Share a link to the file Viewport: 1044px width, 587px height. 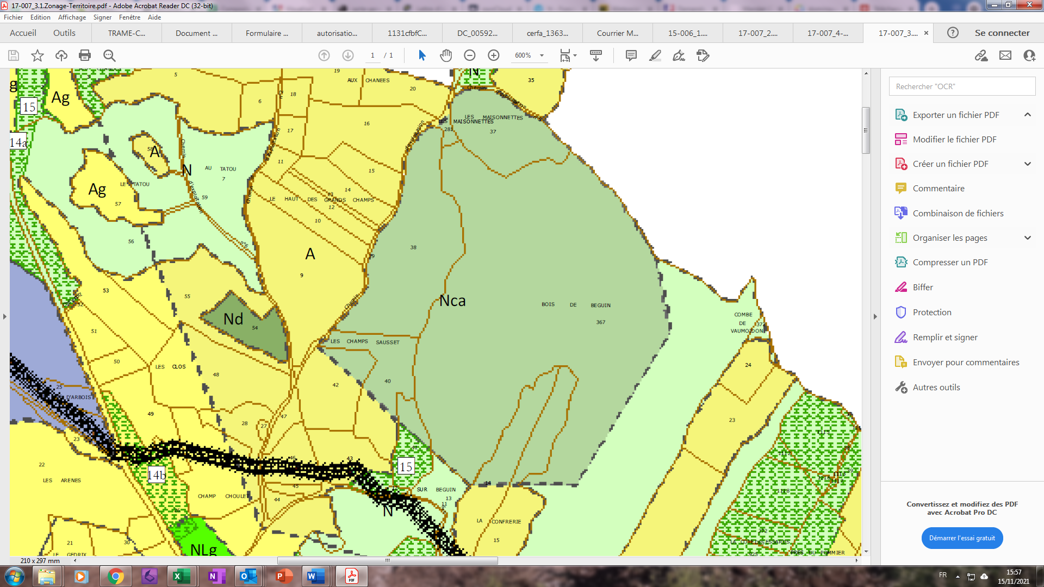[x=981, y=55]
